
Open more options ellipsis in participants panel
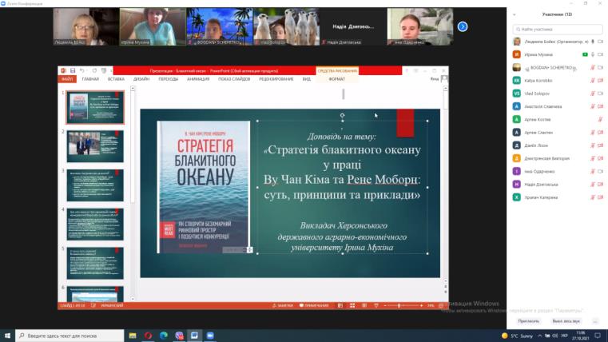595,321
